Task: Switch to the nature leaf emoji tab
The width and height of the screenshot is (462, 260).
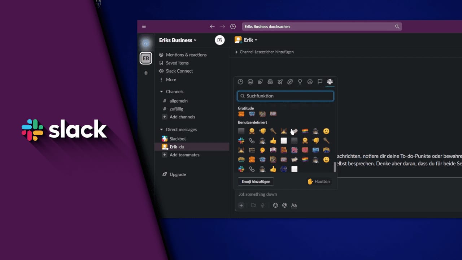Action: tap(260, 82)
